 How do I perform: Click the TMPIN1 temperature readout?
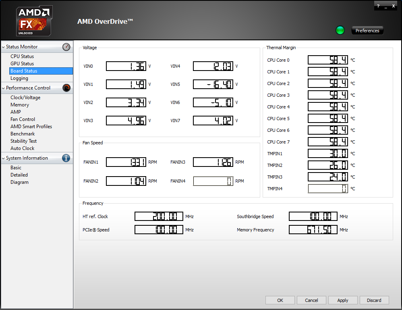click(x=328, y=154)
